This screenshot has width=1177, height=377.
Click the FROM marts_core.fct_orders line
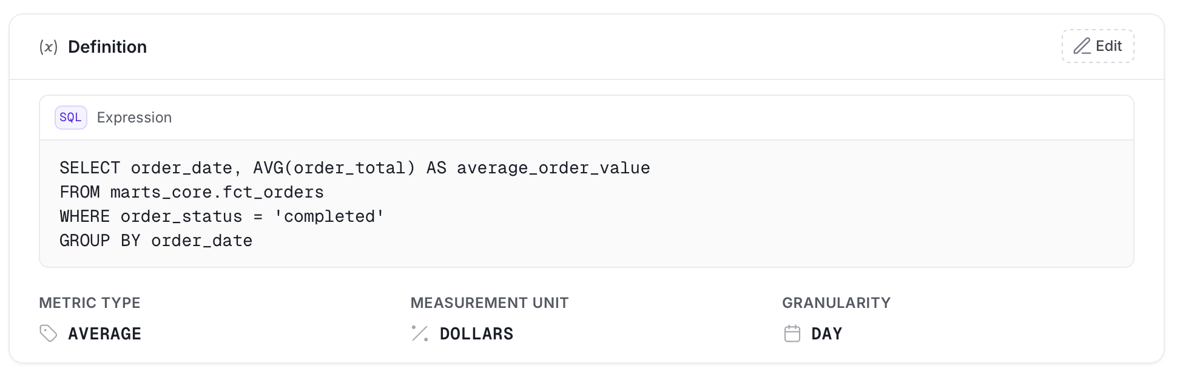[x=192, y=192]
